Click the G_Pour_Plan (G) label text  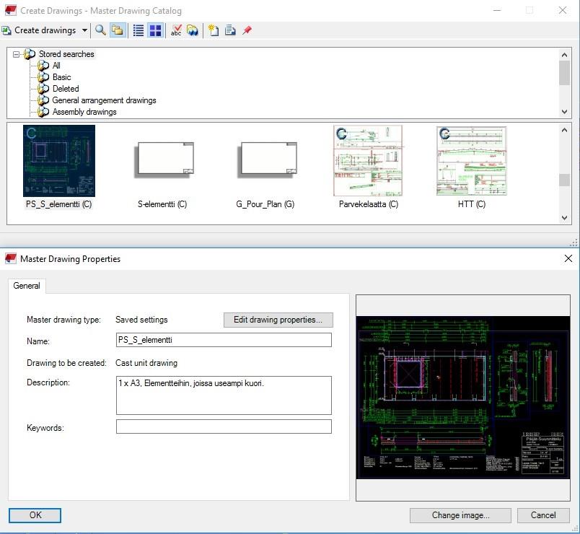pyautogui.click(x=265, y=204)
